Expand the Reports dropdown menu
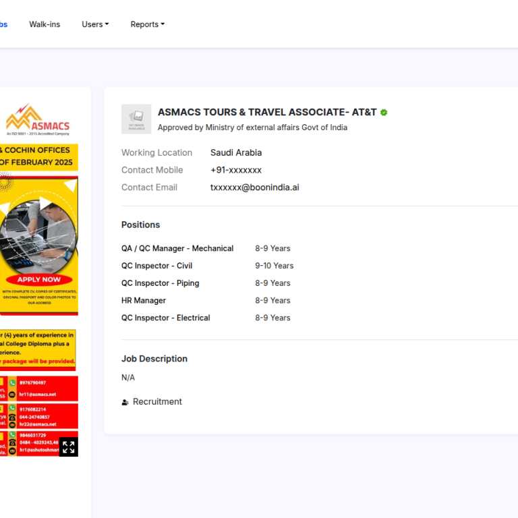518x518 pixels. [x=147, y=24]
